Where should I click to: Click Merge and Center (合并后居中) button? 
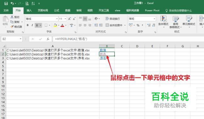point(114,25)
